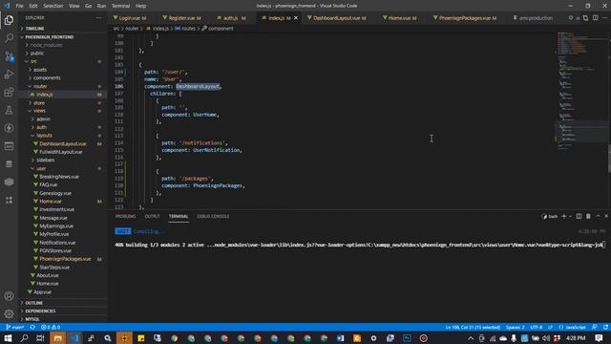Open the terminal launch profile dropdown
This screenshot has width=611, height=344.
tap(570, 216)
